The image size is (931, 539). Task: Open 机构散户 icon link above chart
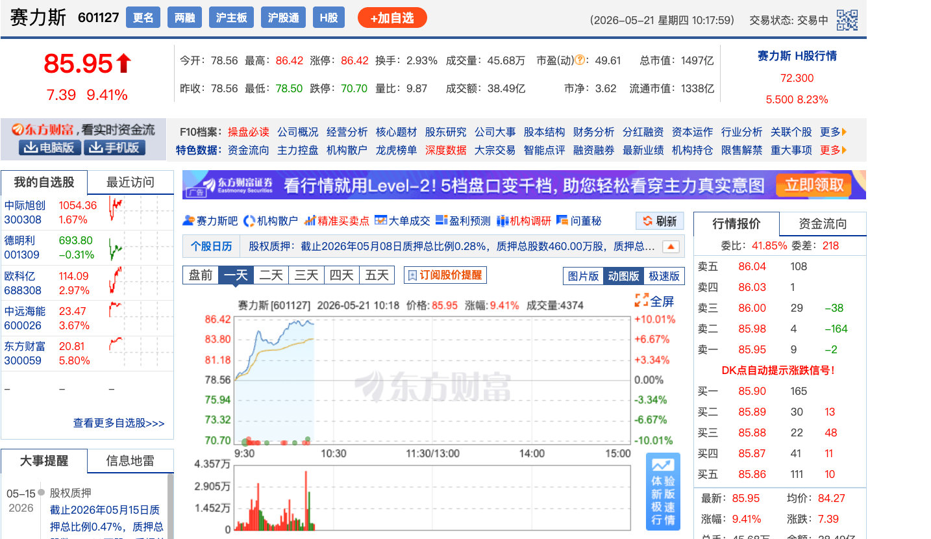click(x=271, y=221)
